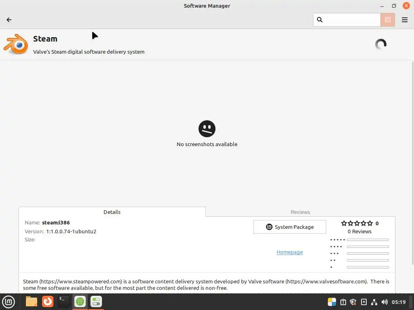Click the five-star rating bar

(368, 240)
